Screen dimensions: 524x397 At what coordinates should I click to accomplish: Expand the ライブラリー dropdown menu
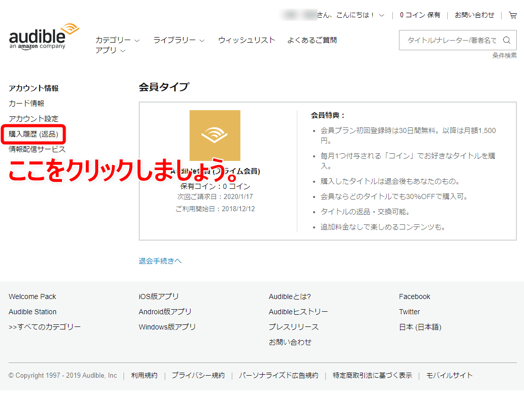tap(178, 39)
